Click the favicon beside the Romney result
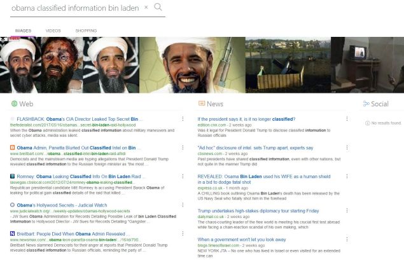Screen dimensions: 404x260 tap(12, 176)
